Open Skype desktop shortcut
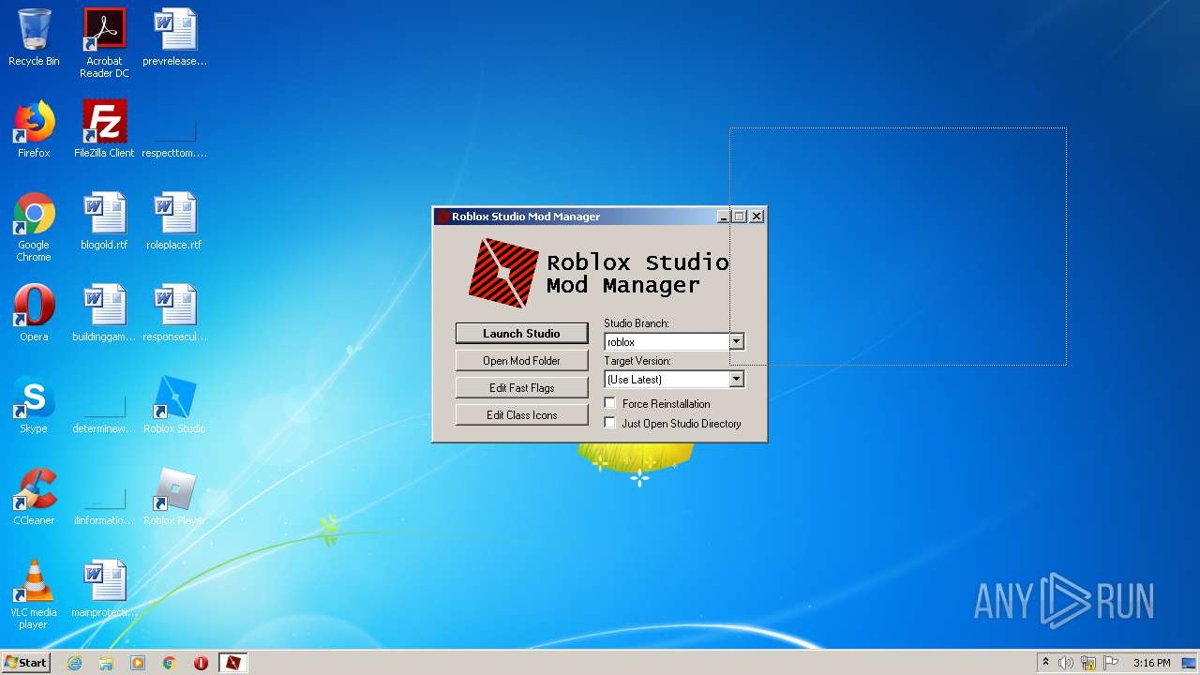This screenshot has width=1200, height=675. 34,405
